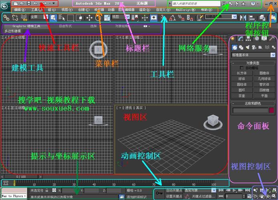Image resolution: width=278 pixels, height=200 pixels.
Task: Open the Modify tab in command panel
Action: coord(240,38)
